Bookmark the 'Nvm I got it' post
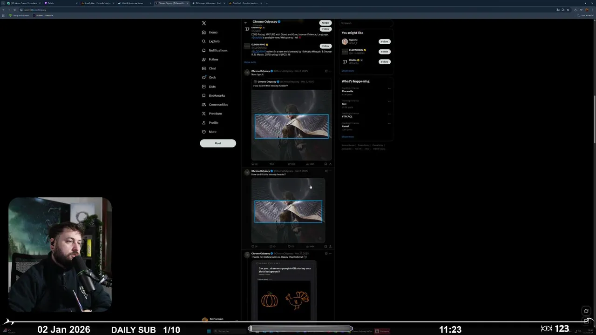 point(325,164)
